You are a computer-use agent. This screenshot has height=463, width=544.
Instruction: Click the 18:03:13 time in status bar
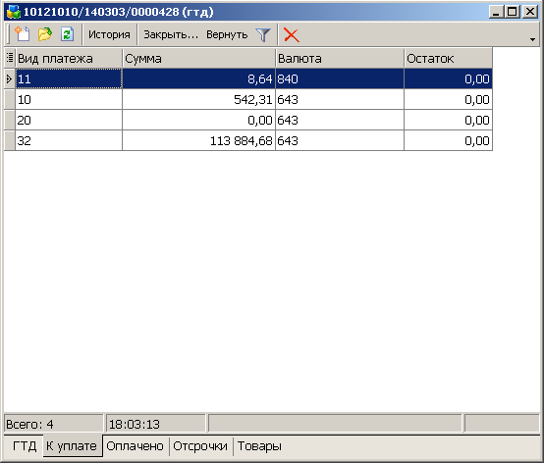(x=155, y=424)
